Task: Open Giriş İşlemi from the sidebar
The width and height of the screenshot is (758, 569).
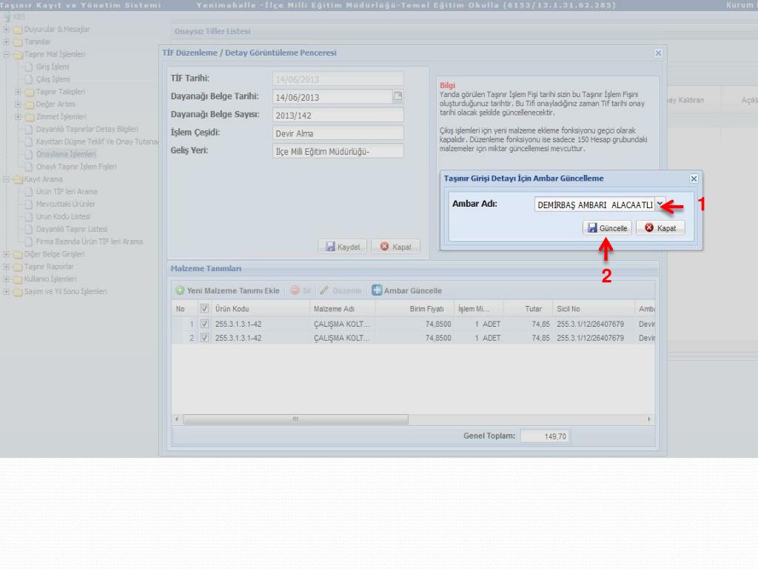Action: coord(53,67)
